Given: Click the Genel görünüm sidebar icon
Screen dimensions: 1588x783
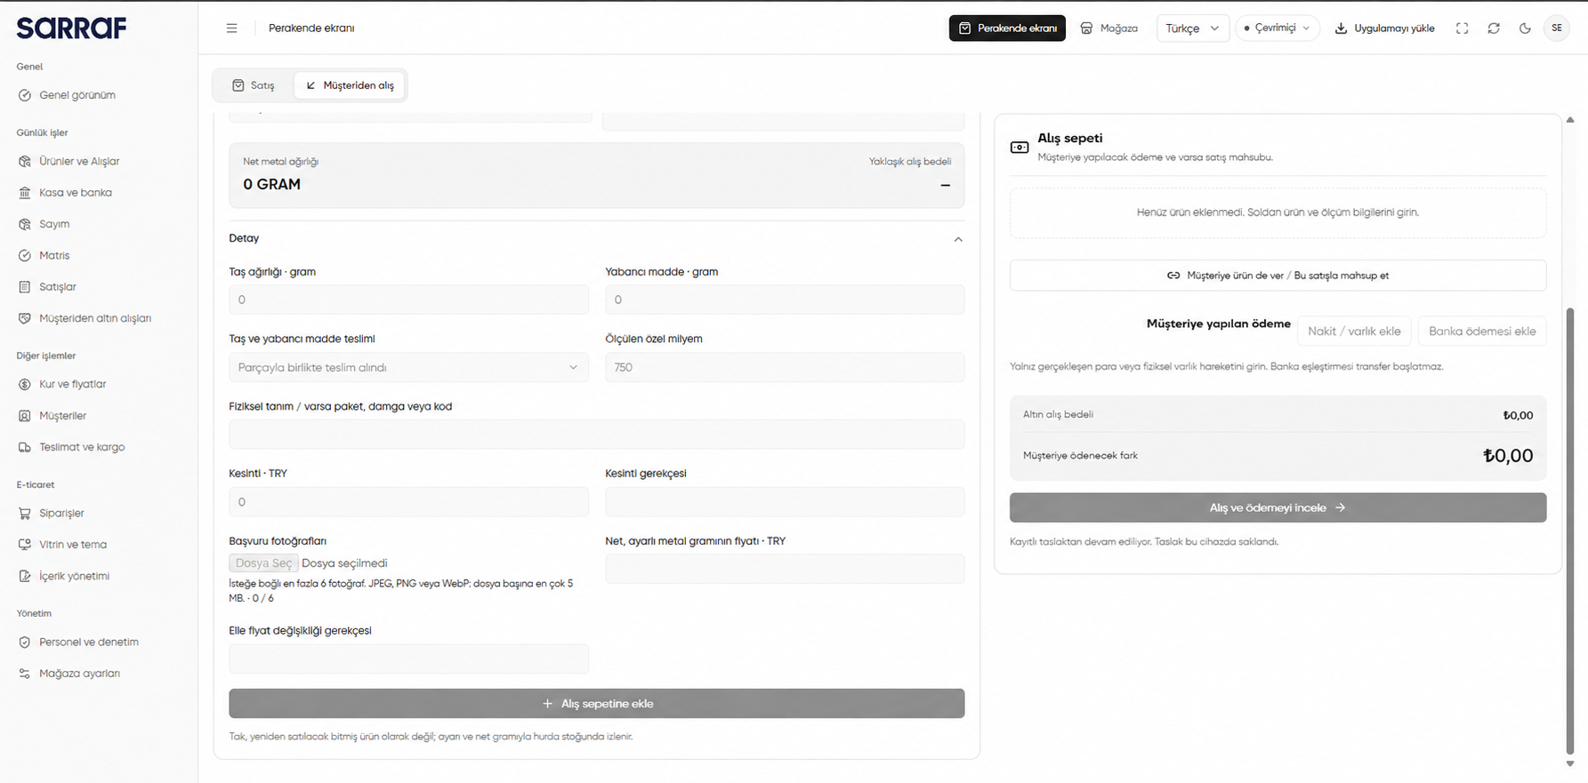Looking at the screenshot, I should [25, 95].
